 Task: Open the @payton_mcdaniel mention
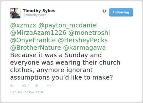(68, 25)
